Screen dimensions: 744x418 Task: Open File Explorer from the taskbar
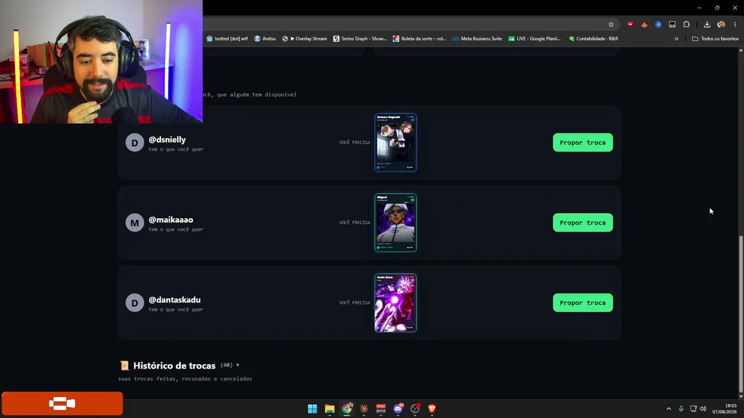(330, 409)
